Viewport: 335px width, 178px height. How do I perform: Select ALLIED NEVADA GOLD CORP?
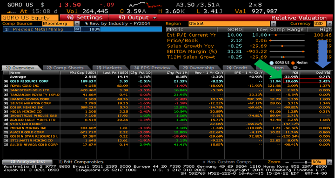point(34,145)
